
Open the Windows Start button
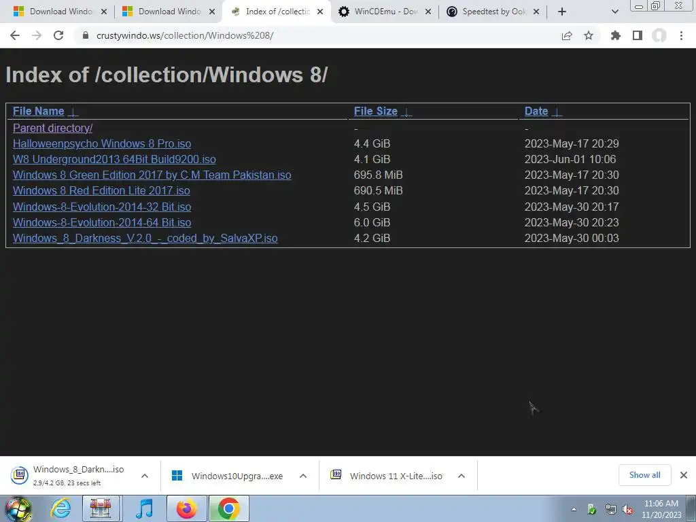[18, 509]
